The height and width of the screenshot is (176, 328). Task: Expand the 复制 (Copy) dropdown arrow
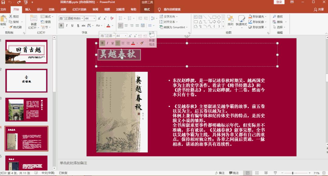click(22, 22)
